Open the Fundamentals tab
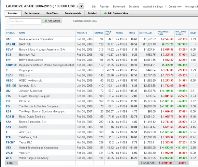Screen dimensions: 198x167 coord(73,13)
